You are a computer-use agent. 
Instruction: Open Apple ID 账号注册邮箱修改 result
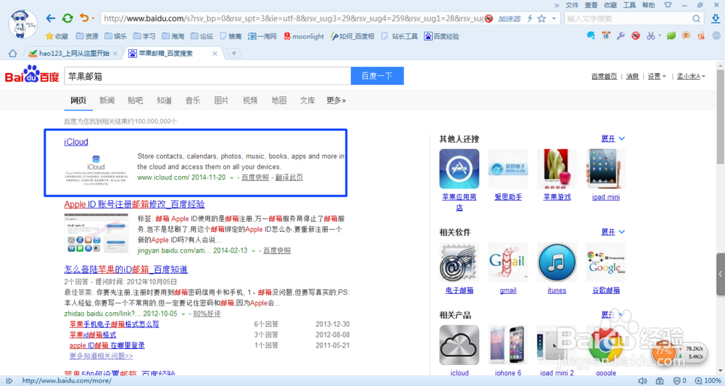click(134, 204)
